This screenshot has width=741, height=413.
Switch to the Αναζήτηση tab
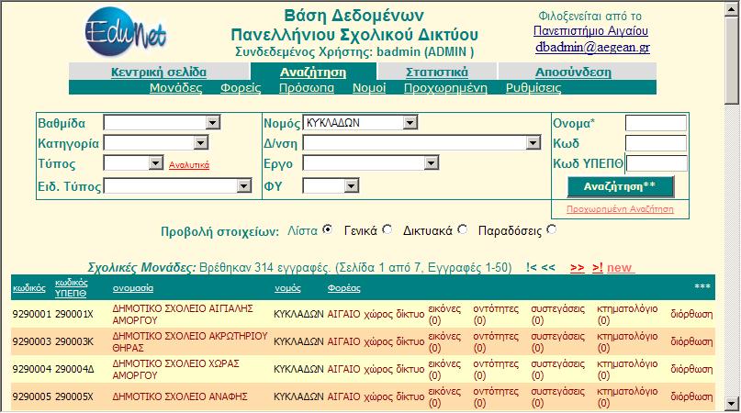click(x=313, y=72)
